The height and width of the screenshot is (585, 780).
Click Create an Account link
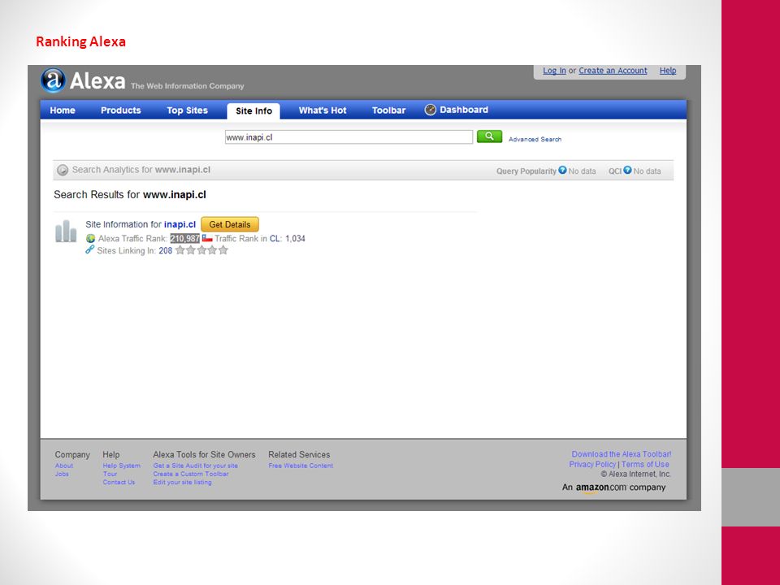pyautogui.click(x=613, y=71)
